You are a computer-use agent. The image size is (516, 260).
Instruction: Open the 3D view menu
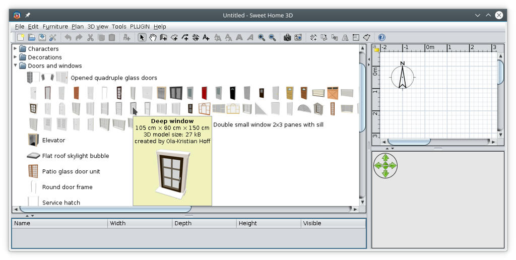(x=98, y=27)
